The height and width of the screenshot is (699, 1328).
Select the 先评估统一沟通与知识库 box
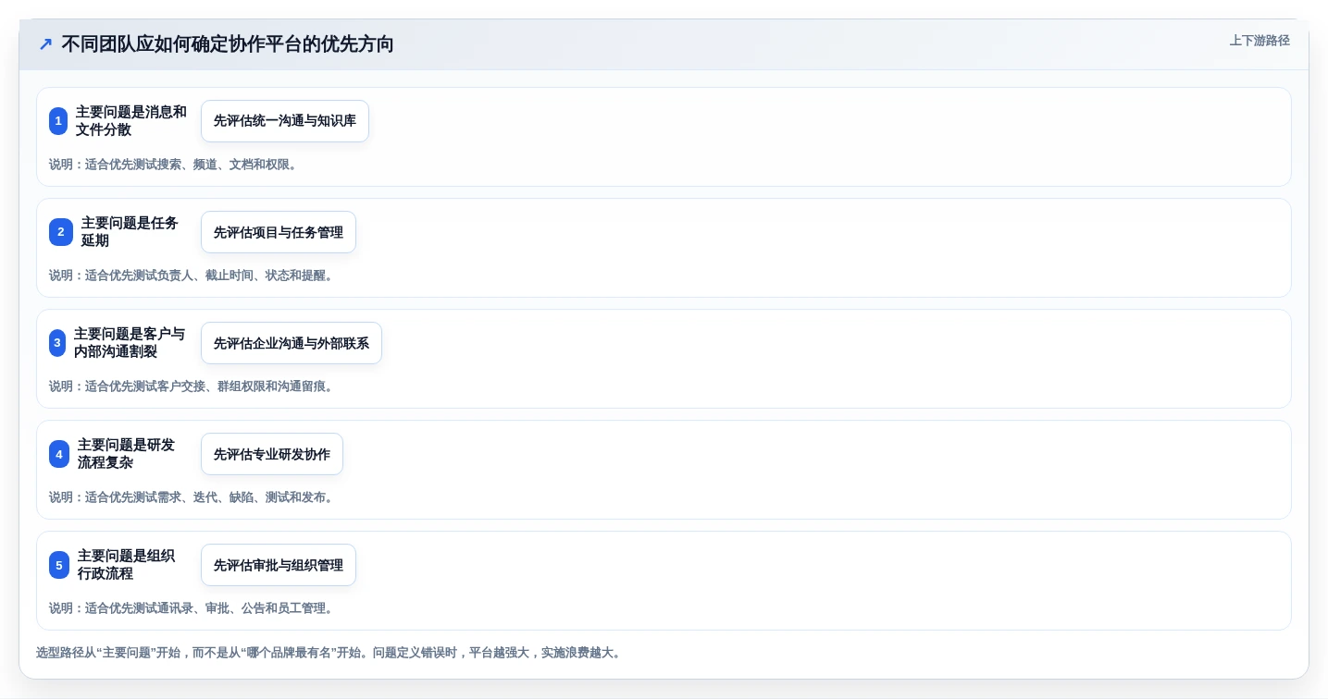pos(285,121)
